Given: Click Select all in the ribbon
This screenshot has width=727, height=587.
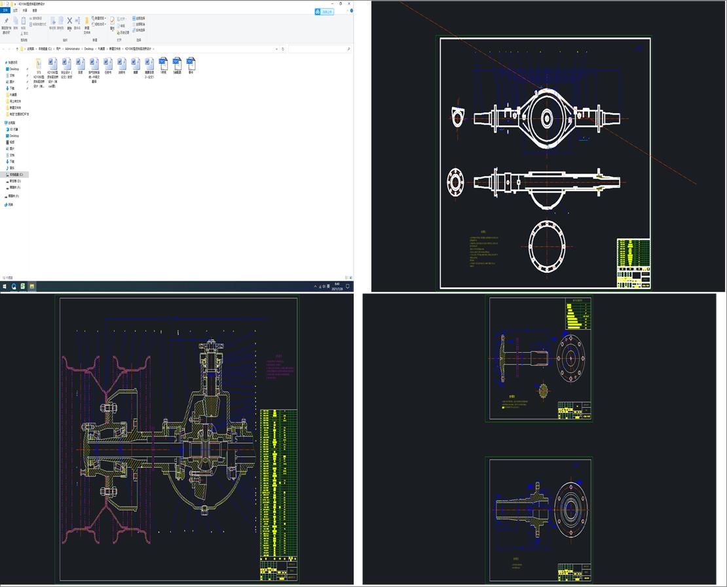Looking at the screenshot, I should [139, 18].
